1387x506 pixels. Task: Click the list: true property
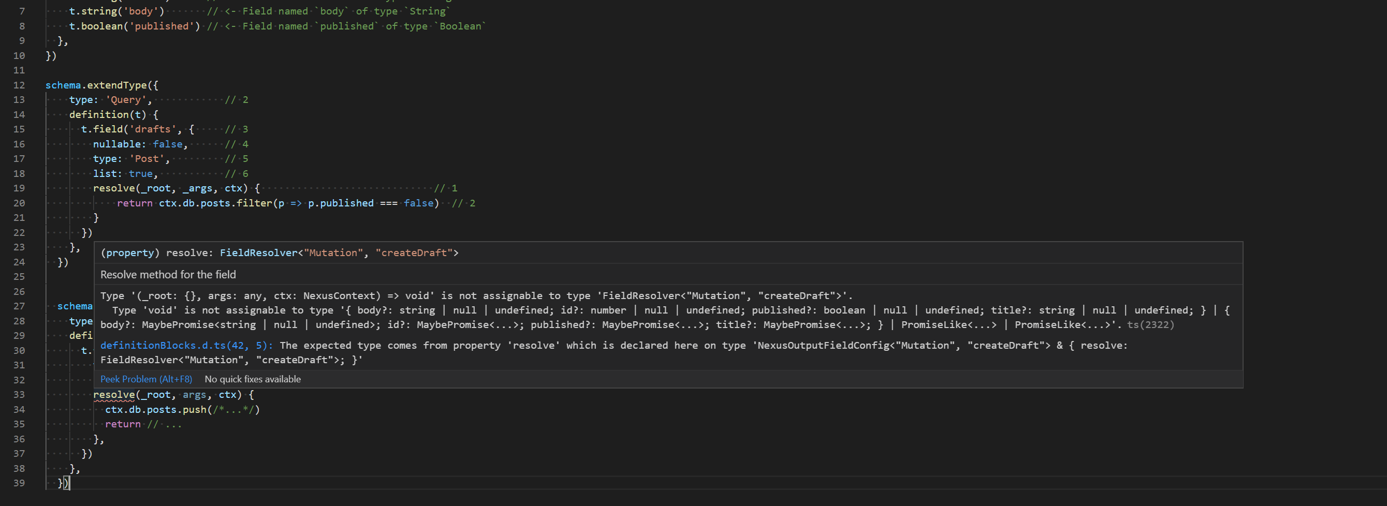(124, 173)
